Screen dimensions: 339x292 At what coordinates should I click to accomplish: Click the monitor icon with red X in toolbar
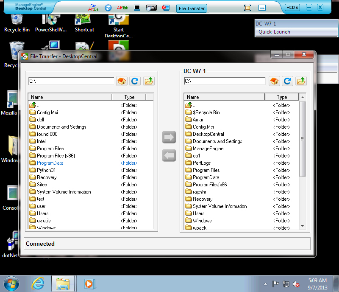click(x=166, y=8)
